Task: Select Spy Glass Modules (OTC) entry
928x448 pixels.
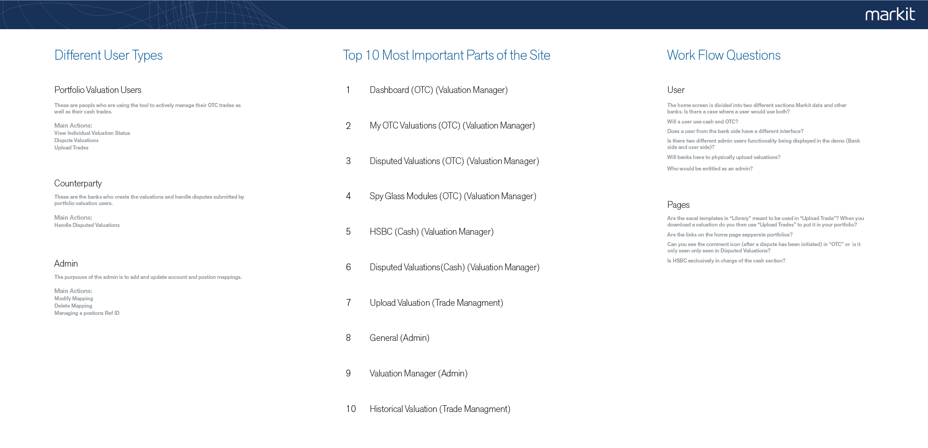Action: click(x=453, y=196)
